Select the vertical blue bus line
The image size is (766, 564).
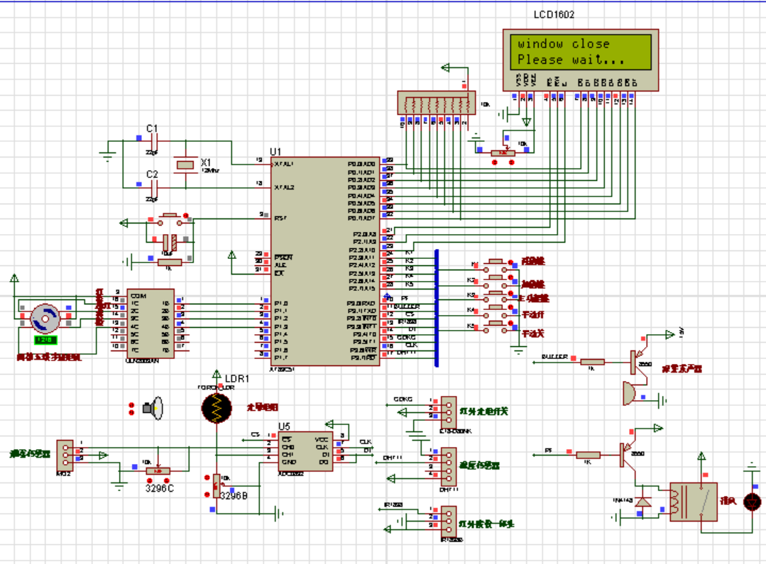pos(437,308)
